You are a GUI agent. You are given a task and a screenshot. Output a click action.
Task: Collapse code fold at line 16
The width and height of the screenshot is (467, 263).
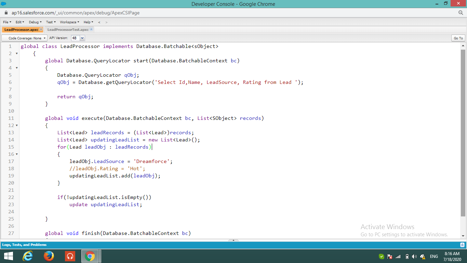point(17,154)
